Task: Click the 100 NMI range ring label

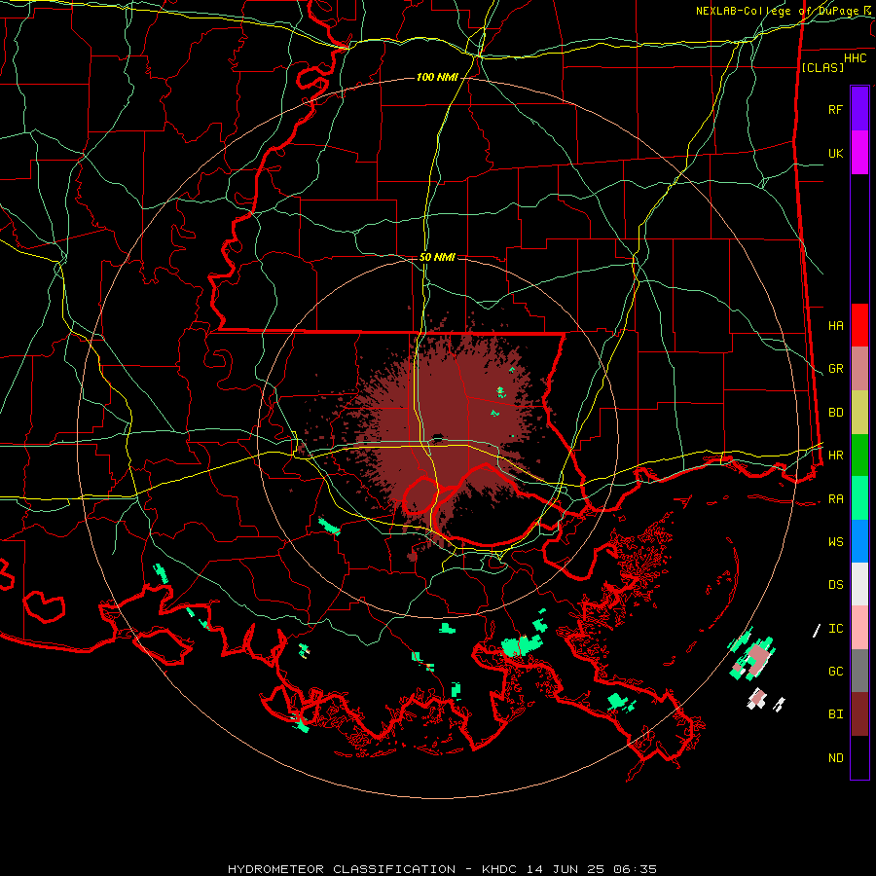Action: [437, 77]
